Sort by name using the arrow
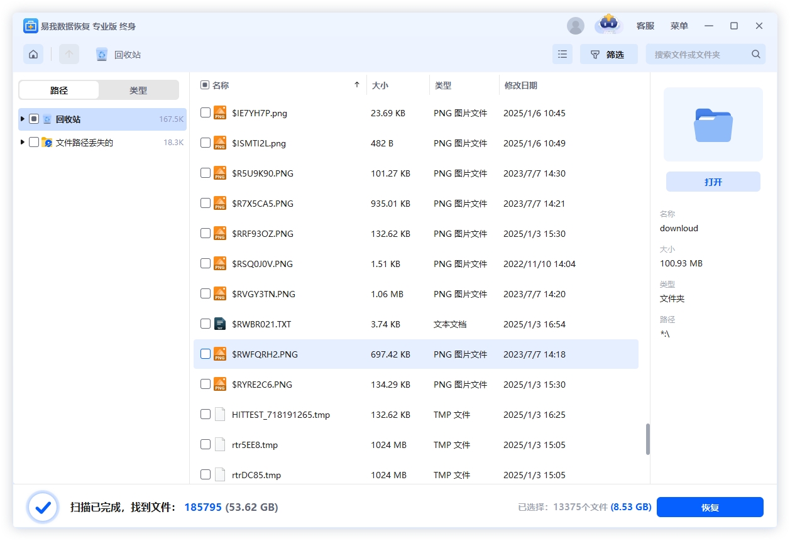Viewport: 790px width, 541px height. 357,85
